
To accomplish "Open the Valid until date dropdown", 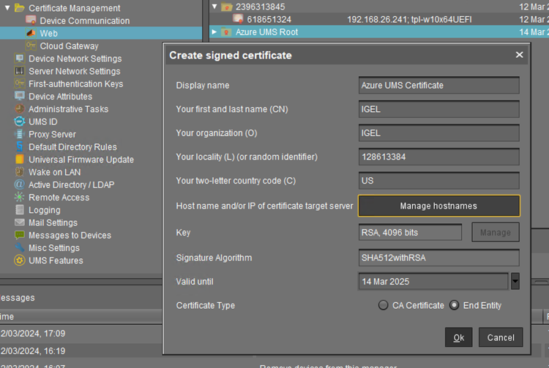I will point(515,281).
